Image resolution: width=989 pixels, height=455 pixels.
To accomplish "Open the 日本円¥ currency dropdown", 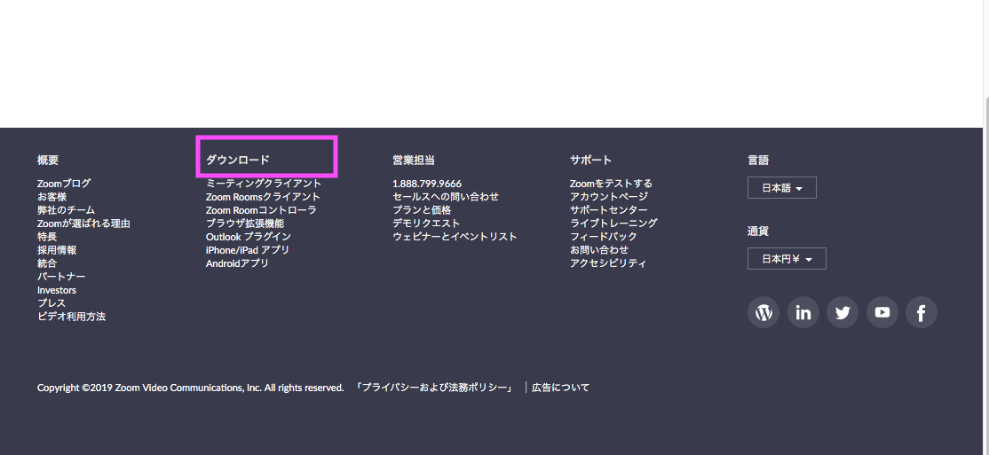I will [x=787, y=259].
